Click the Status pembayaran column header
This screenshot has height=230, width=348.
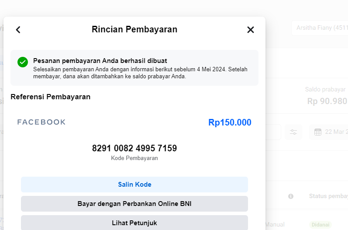pos(328,196)
